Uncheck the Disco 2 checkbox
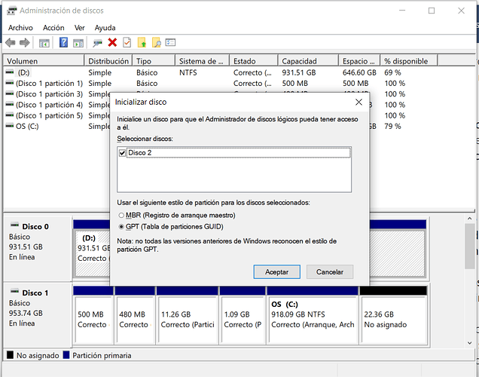The image size is (479, 377). 122,153
